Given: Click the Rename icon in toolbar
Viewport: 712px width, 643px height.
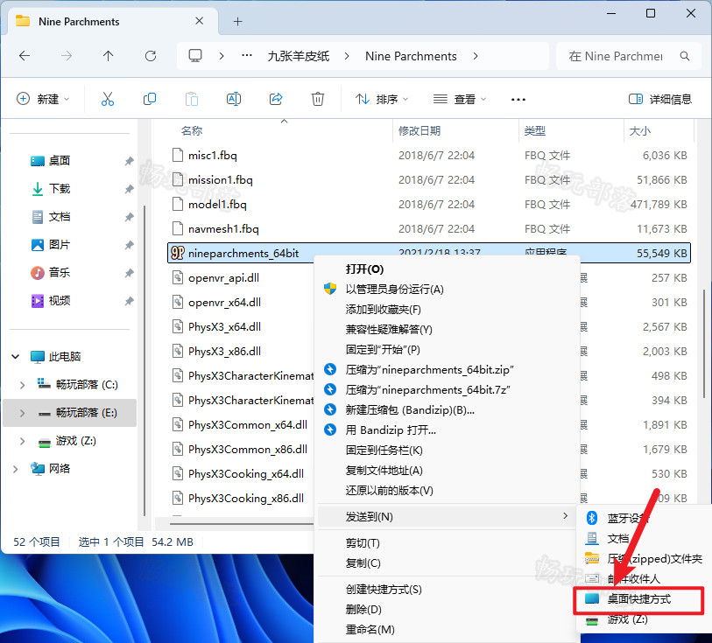Looking at the screenshot, I should tap(234, 99).
